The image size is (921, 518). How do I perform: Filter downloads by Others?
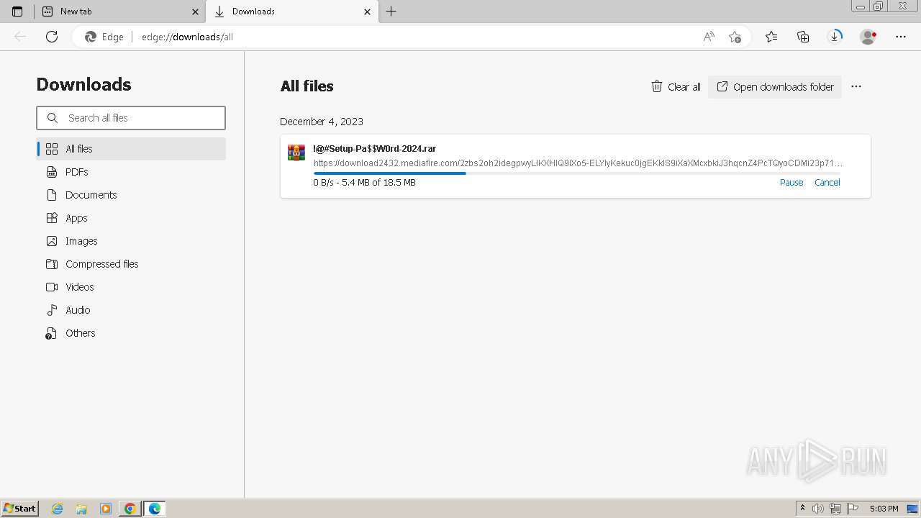[x=131, y=333]
